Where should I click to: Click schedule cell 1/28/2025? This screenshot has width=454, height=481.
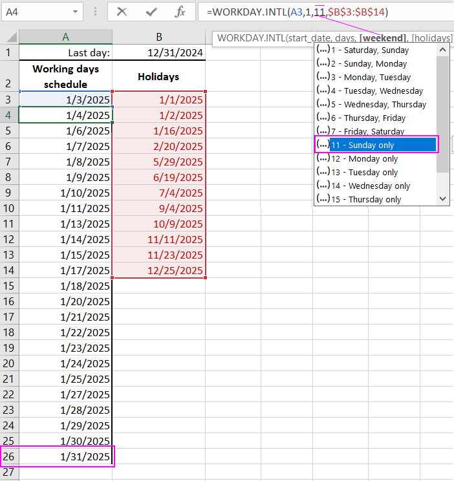pos(66,410)
